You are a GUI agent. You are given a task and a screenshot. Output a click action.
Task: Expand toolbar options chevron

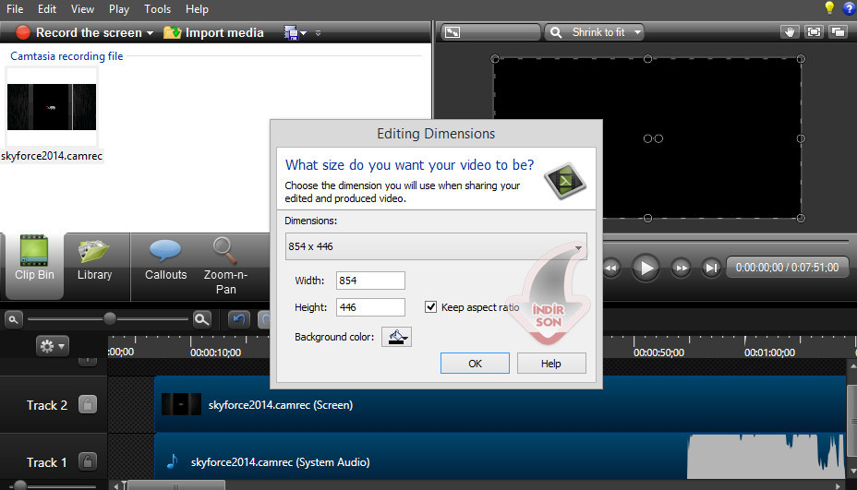pyautogui.click(x=318, y=33)
